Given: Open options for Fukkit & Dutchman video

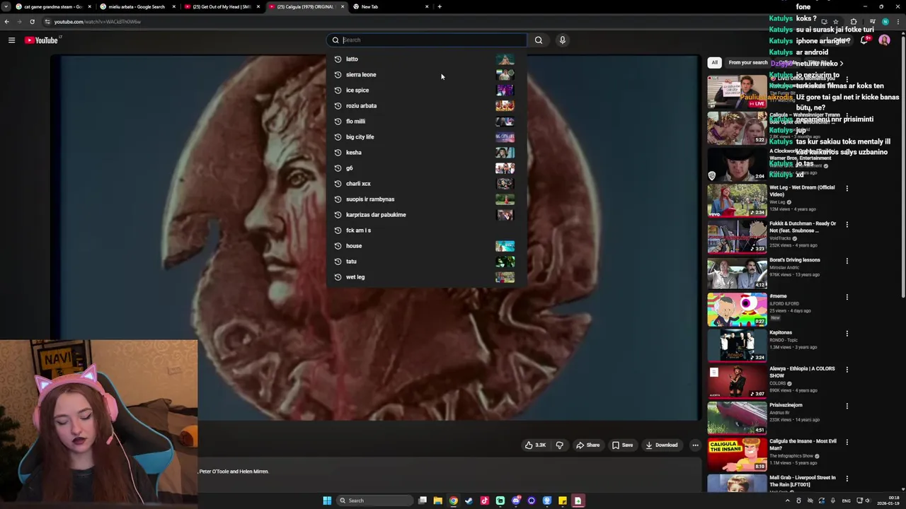Looking at the screenshot, I should (x=847, y=225).
